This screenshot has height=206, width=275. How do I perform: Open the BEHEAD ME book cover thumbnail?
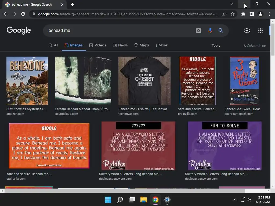coord(27,80)
